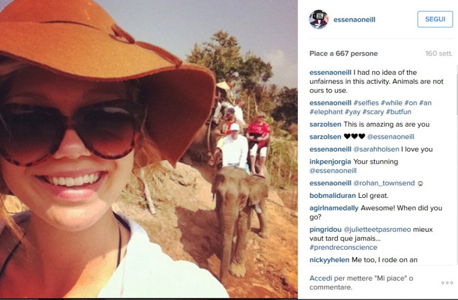Open the #prendreconscience hashtag
This screenshot has height=300, width=458.
pyautogui.click(x=343, y=247)
